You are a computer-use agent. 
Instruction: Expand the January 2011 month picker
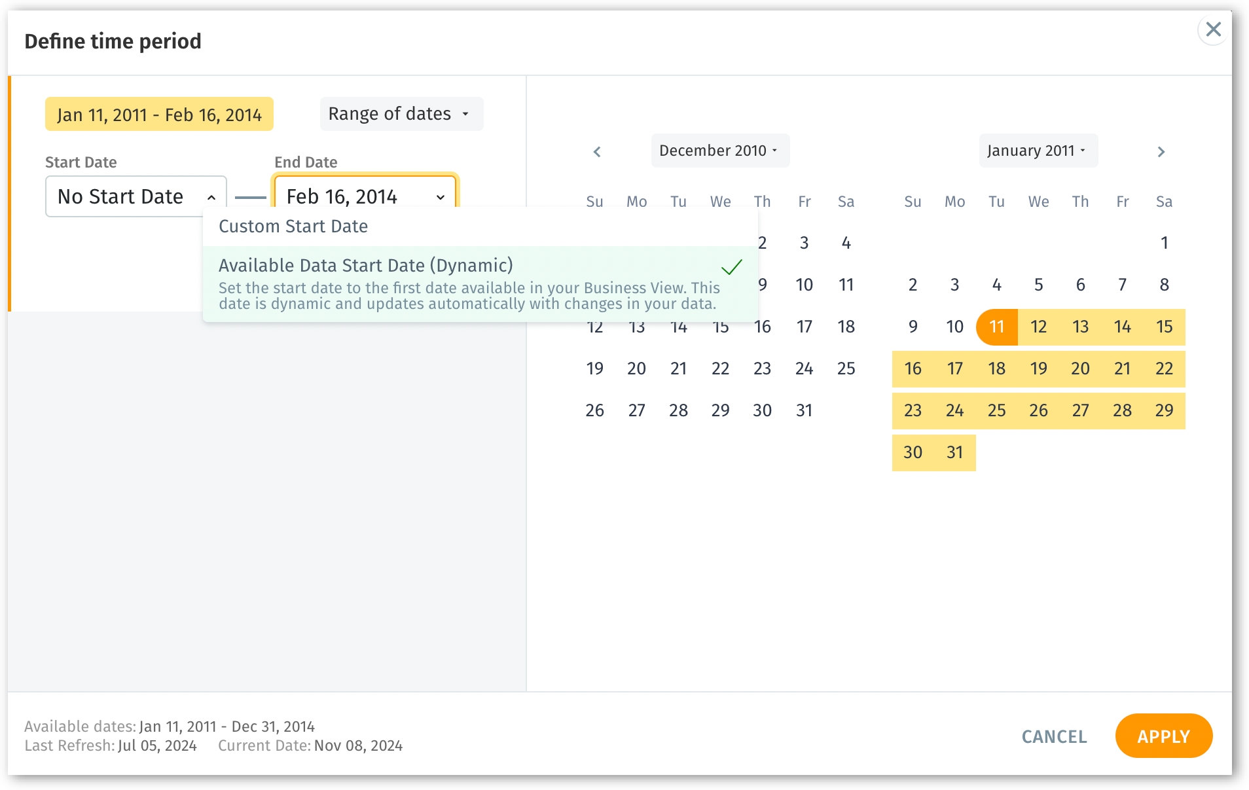1038,151
